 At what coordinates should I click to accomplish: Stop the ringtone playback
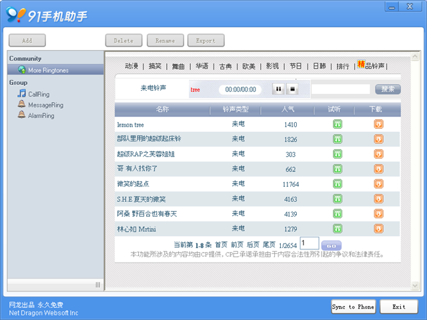point(292,89)
